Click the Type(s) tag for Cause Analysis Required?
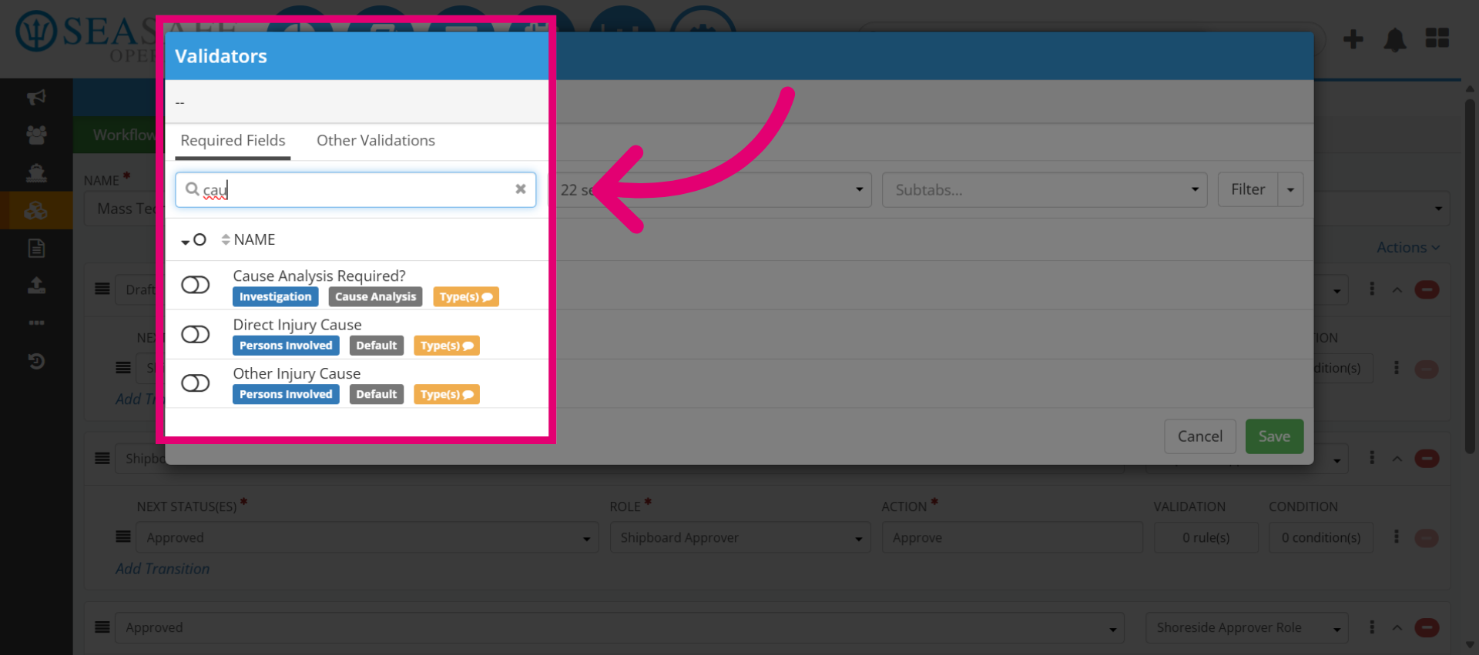This screenshot has width=1479, height=655. click(465, 296)
